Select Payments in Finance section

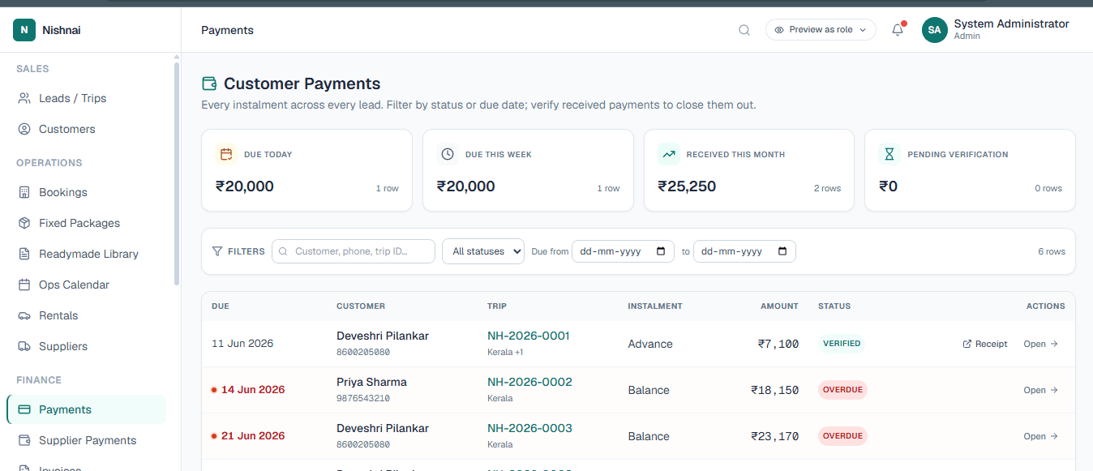pos(86,409)
